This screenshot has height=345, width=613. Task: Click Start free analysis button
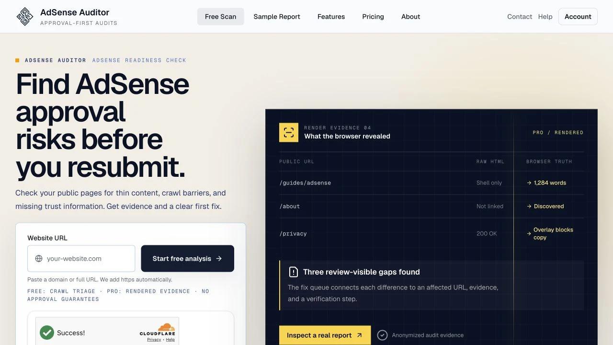point(187,259)
